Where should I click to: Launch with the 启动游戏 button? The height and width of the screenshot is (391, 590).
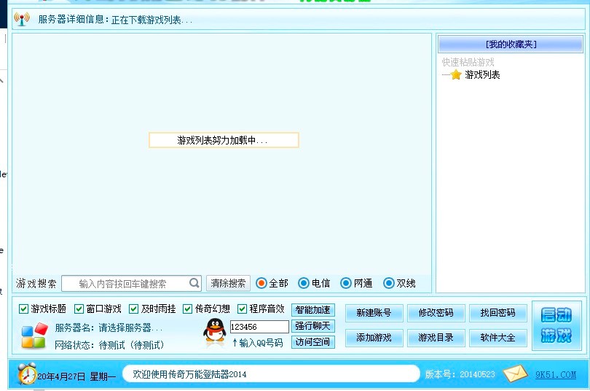coord(556,326)
